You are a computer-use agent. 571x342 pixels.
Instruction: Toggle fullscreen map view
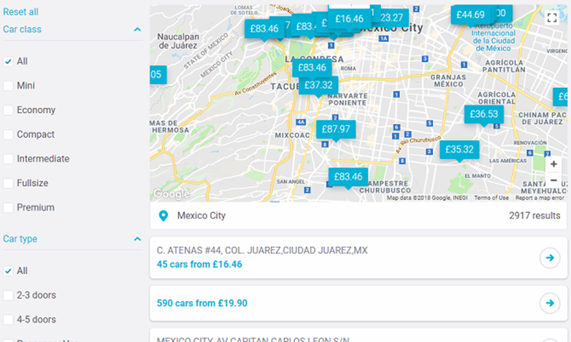pyautogui.click(x=552, y=18)
